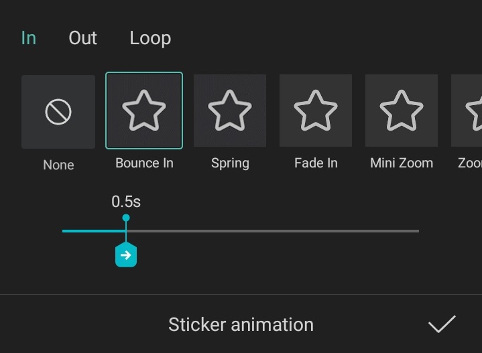The width and height of the screenshot is (482, 353).
Task: Confirm with the checkmark icon
Action: coord(442,325)
